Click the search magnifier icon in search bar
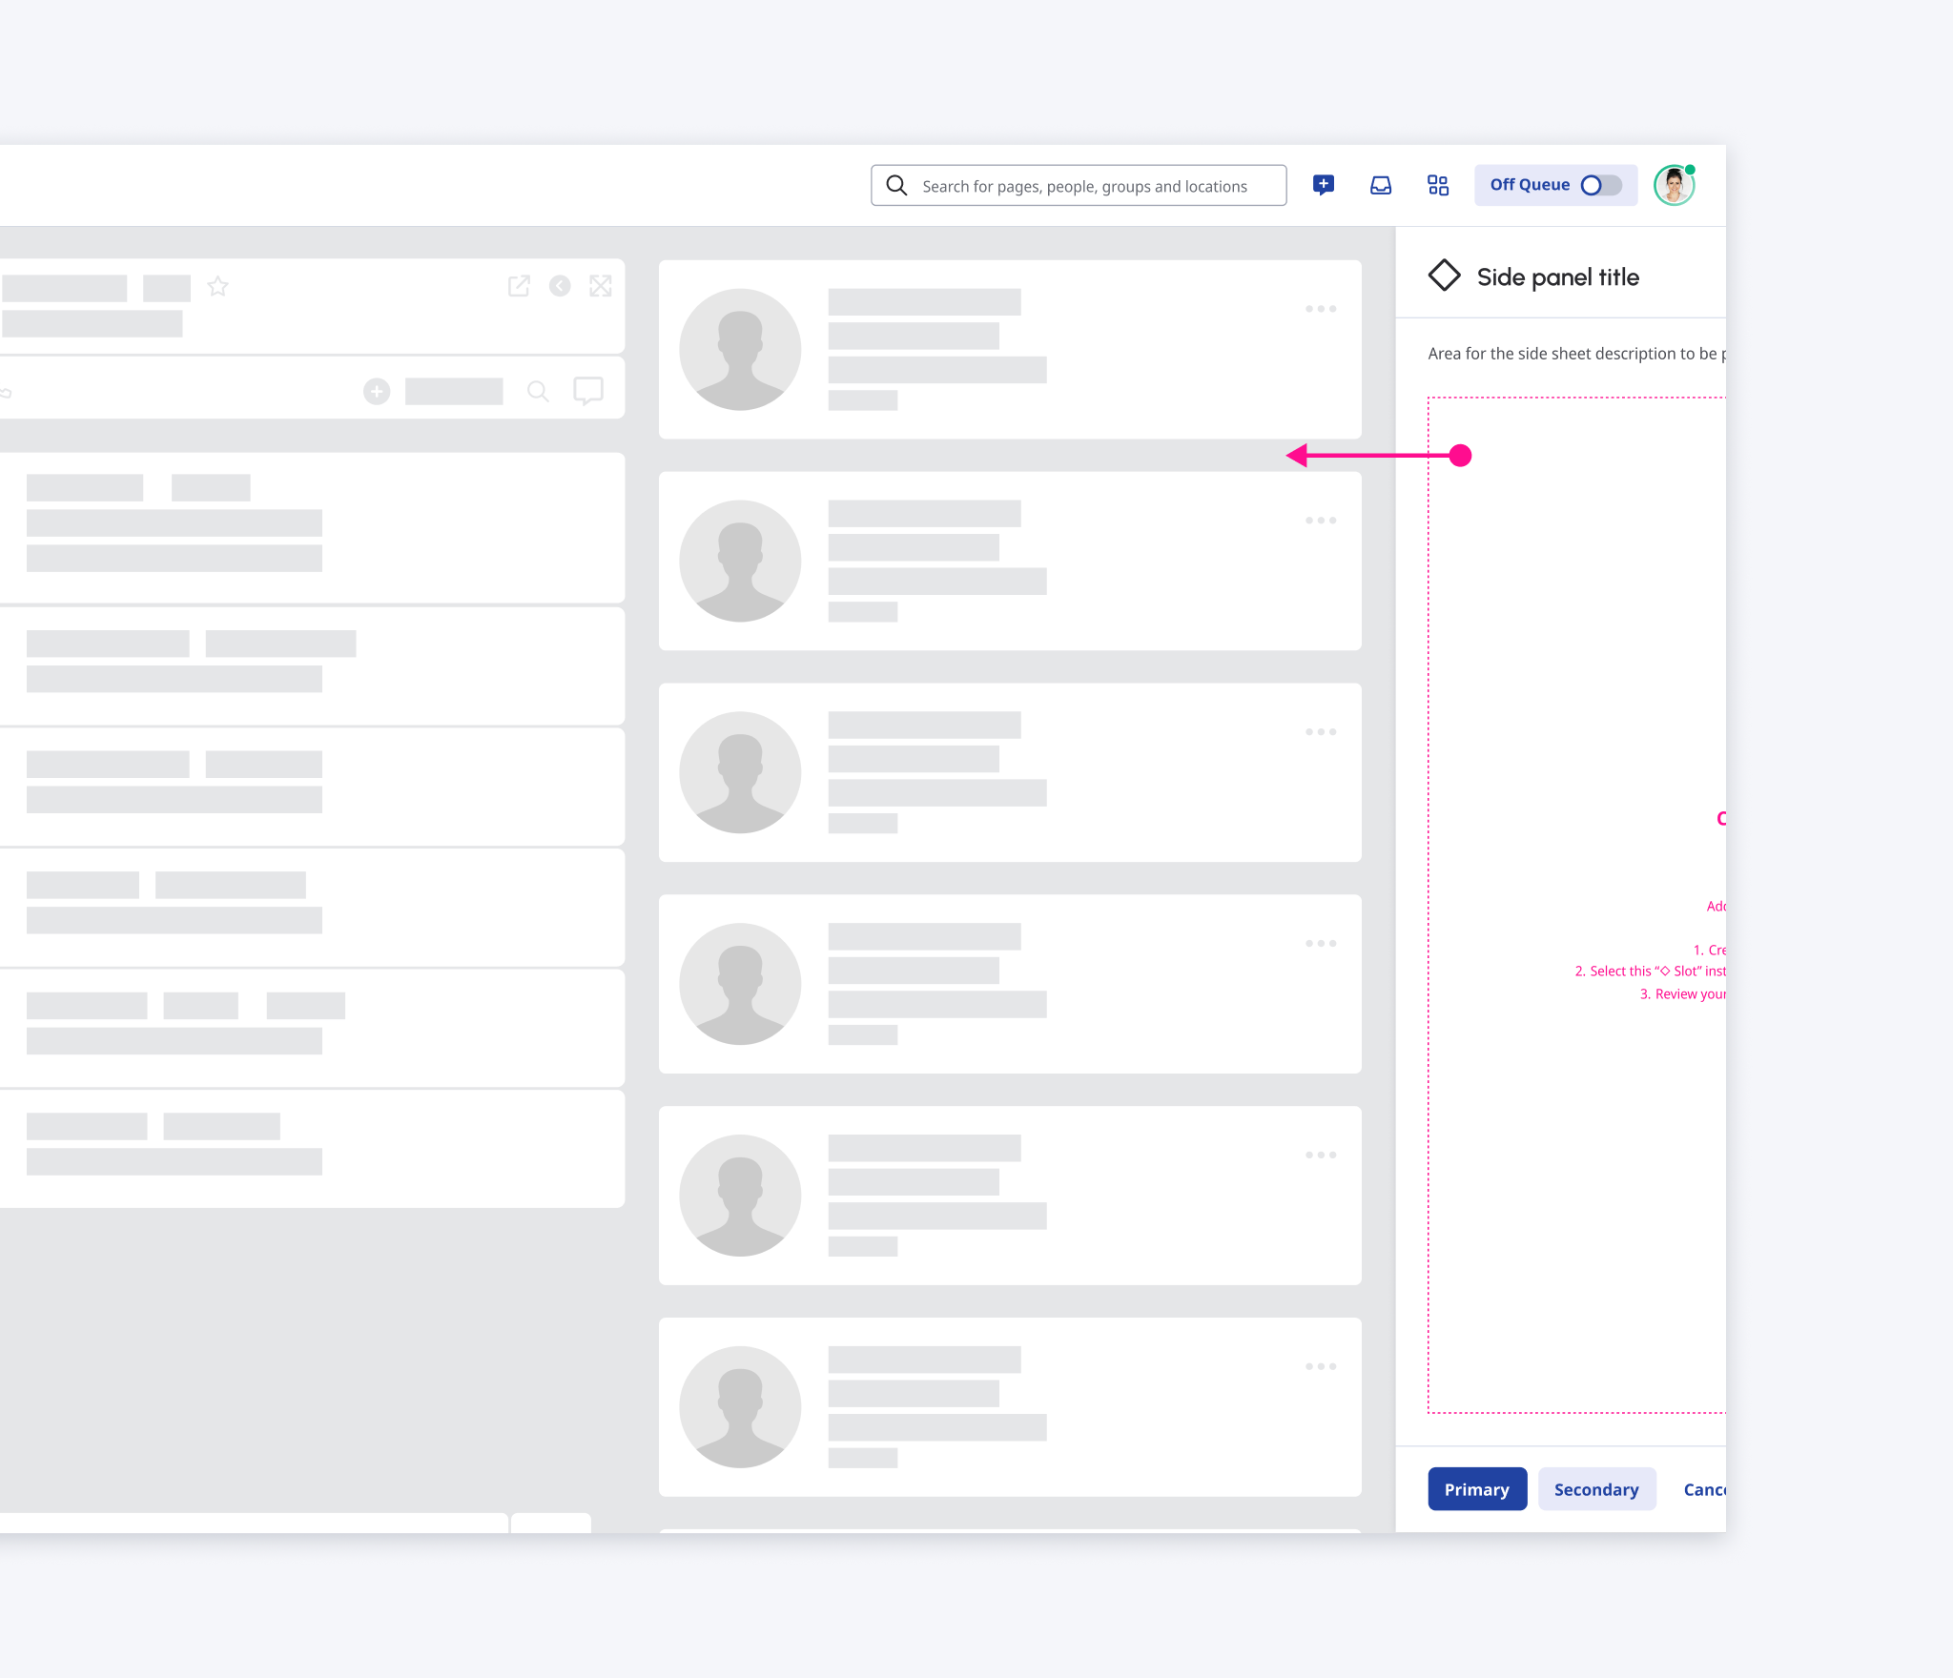This screenshot has width=1953, height=1678. (x=896, y=185)
